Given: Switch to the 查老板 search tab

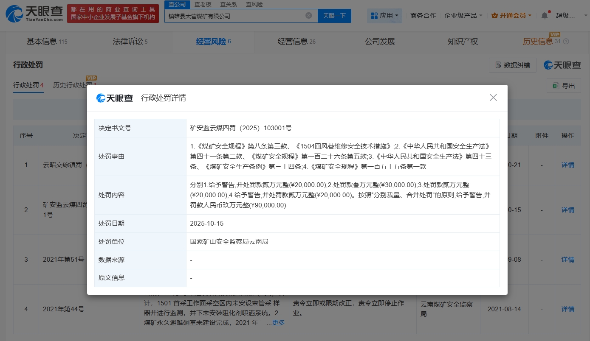Looking at the screenshot, I should [203, 4].
